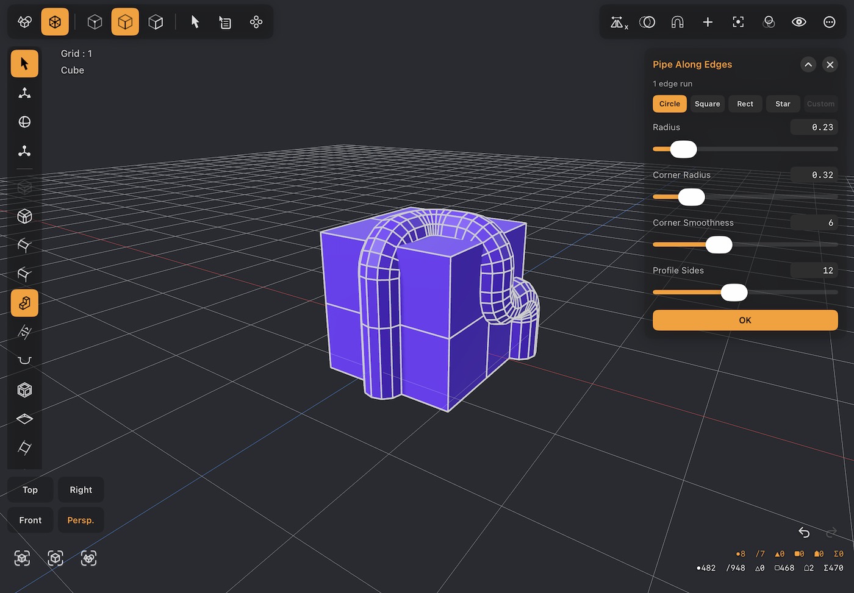
Task: Confirm the pipe with the OK button
Action: 745,321
